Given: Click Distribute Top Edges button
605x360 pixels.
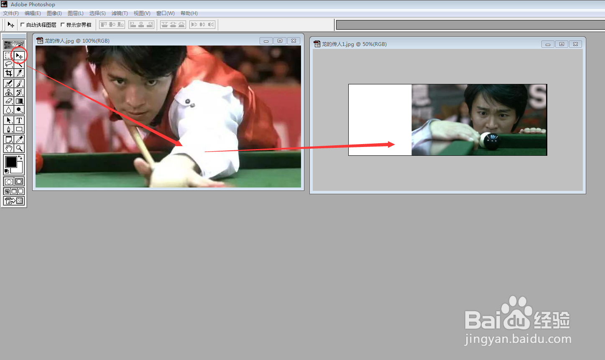Looking at the screenshot, I should coord(165,25).
